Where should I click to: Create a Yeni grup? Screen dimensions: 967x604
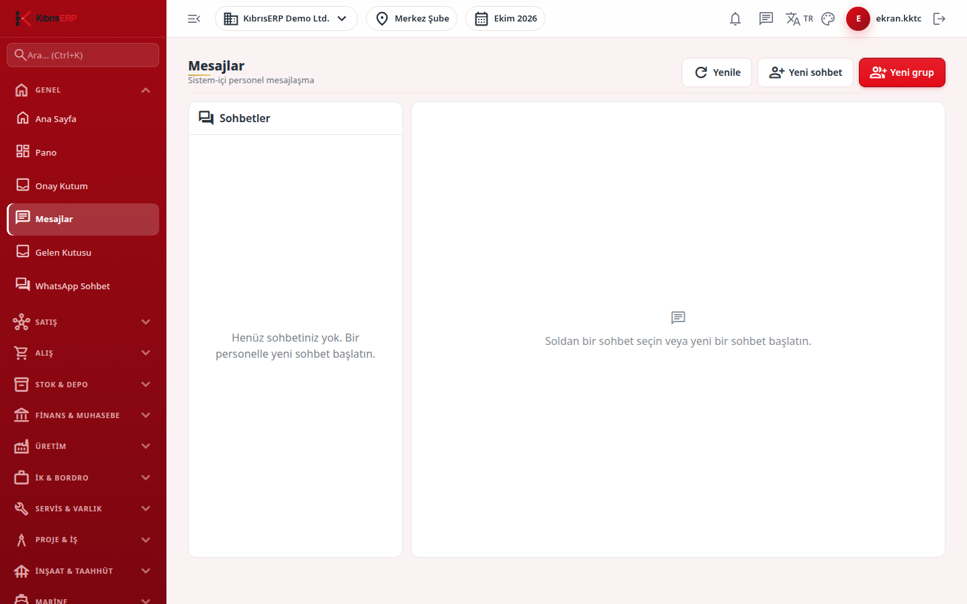(x=902, y=72)
